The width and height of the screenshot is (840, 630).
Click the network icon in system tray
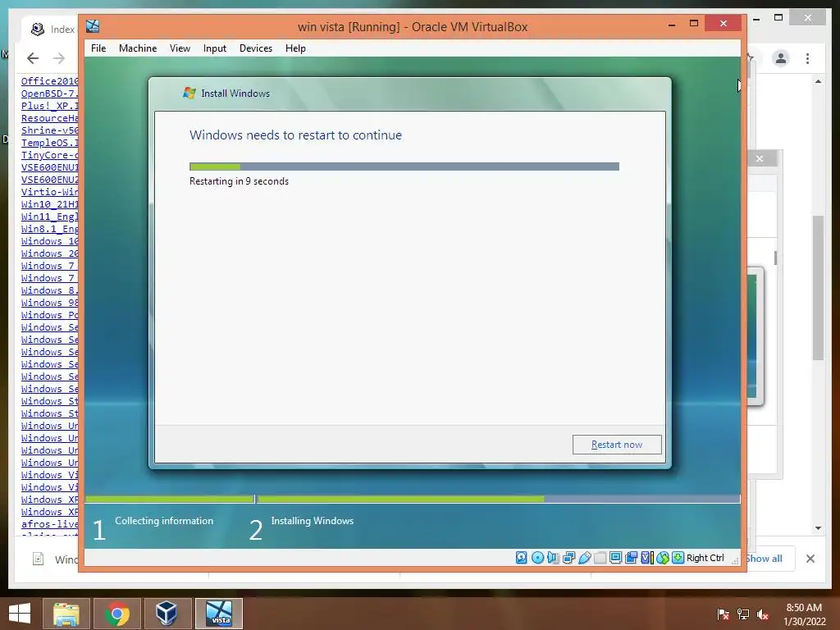(x=743, y=614)
